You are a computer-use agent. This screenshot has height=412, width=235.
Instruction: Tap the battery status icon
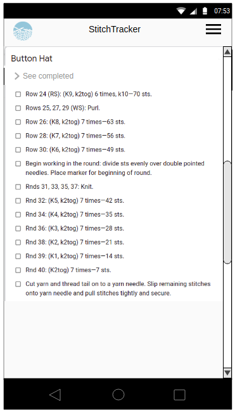[205, 11]
